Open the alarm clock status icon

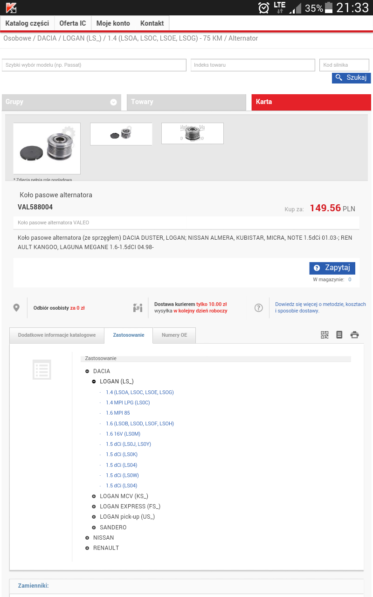pyautogui.click(x=263, y=8)
